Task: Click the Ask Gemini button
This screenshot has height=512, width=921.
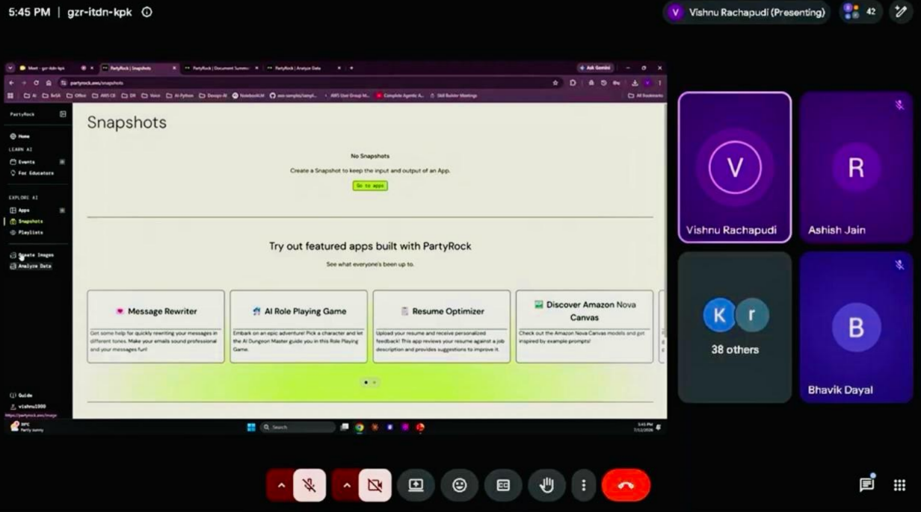Action: [596, 68]
